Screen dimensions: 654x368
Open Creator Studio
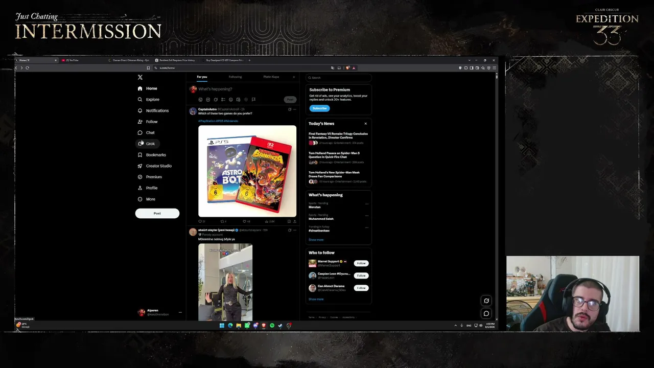point(155,166)
